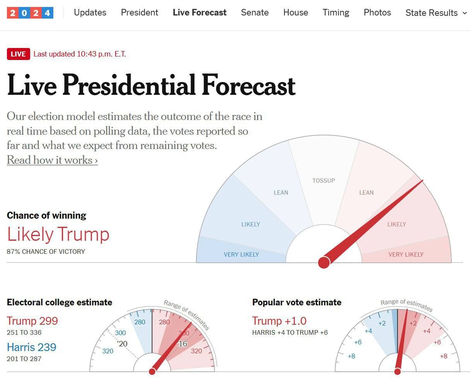Click the 'Read how it works' link

[52, 160]
